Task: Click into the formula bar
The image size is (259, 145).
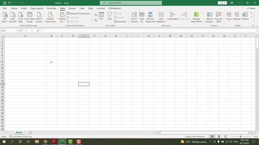Action: click(x=148, y=31)
